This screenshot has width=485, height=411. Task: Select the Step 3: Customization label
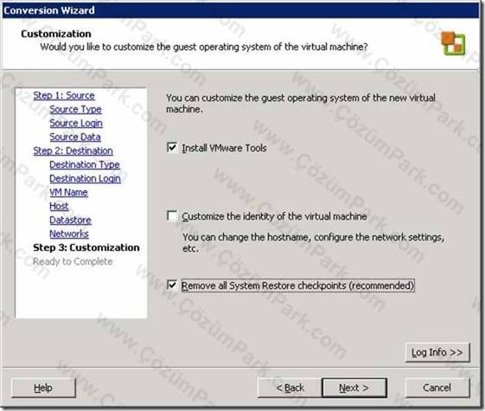(x=86, y=247)
